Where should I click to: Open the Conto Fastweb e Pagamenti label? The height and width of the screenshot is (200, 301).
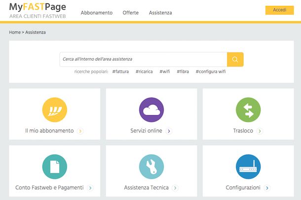point(49,188)
